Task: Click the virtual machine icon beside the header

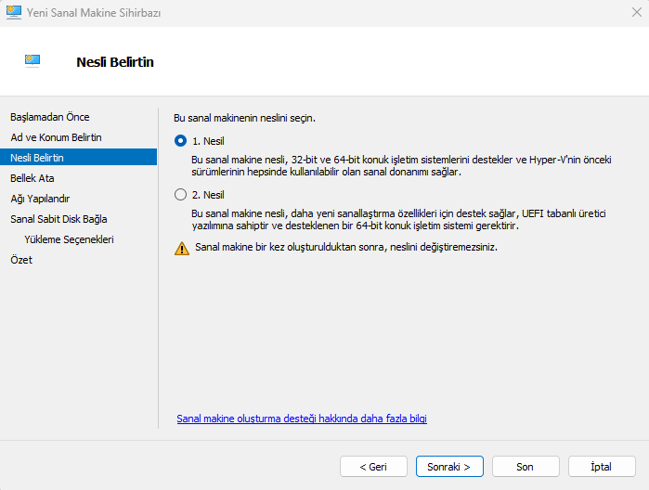Action: click(33, 61)
